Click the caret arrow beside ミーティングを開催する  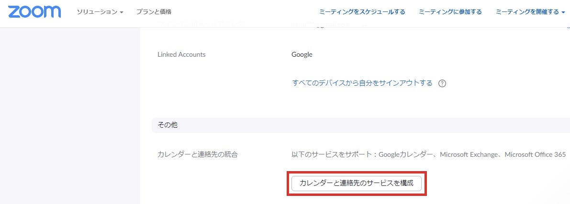tap(563, 12)
